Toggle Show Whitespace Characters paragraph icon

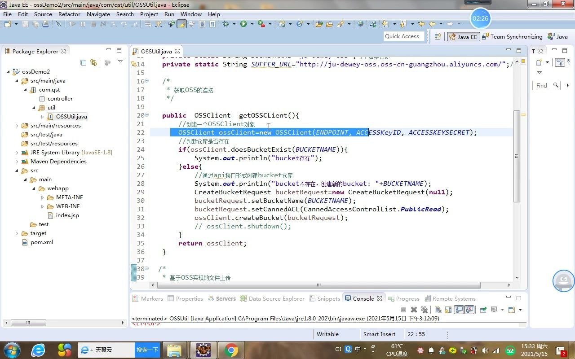point(212,24)
